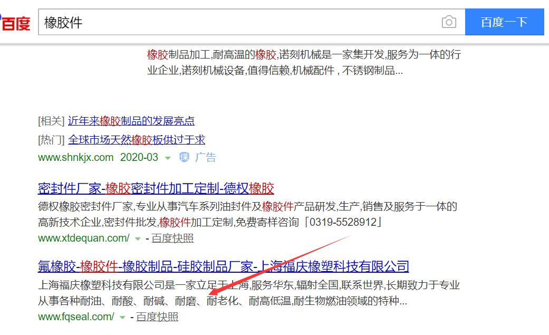Open result 氟橡胶-橡胶件-橡胶制品 上海福庆橡塑科技有限公司
The image size is (549, 335).
point(224,266)
